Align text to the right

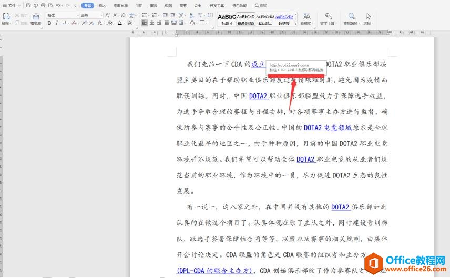159,23
